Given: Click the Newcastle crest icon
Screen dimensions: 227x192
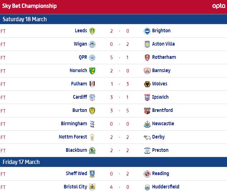Looking at the screenshot, I should point(147,124).
